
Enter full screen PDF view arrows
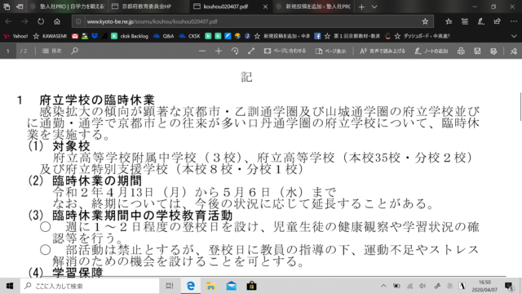251,51
